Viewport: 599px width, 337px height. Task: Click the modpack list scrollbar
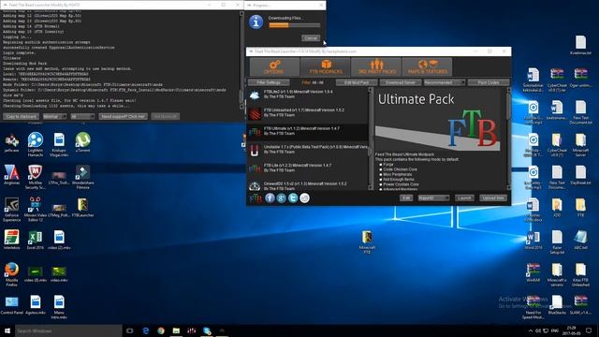(x=370, y=139)
